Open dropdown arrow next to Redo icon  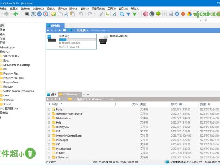pyautogui.click(x=95, y=14)
